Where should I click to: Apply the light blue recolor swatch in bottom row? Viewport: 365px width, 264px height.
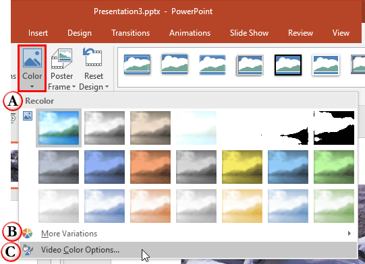[105, 206]
